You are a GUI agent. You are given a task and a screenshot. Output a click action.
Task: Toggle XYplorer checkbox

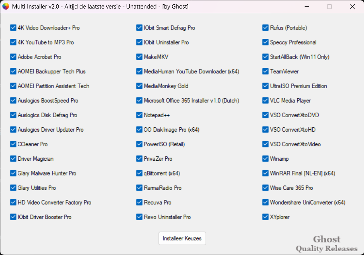265,217
